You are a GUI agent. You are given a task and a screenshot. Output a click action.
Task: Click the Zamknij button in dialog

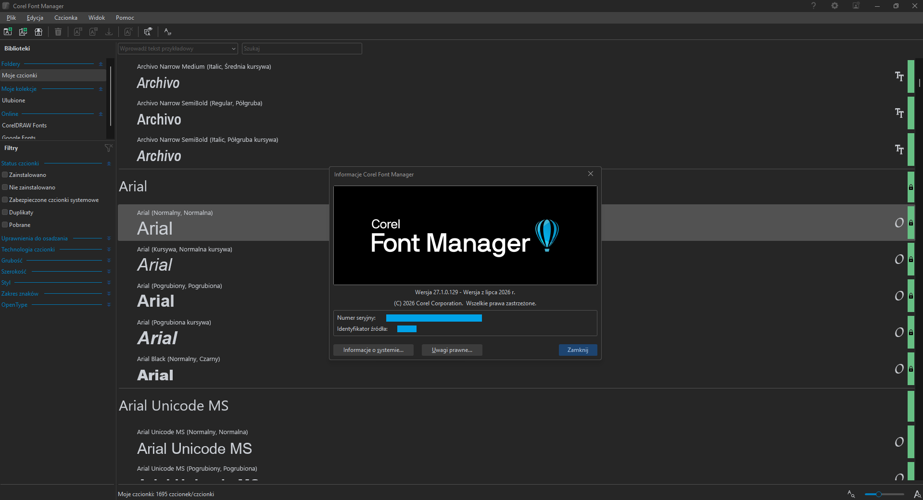pos(578,350)
